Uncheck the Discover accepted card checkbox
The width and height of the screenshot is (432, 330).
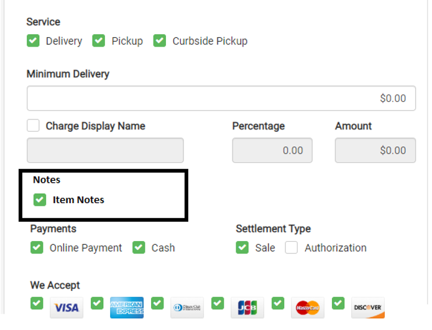click(338, 303)
